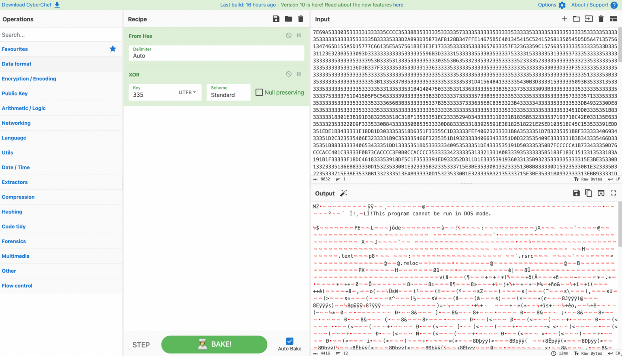Maximise the output pane
The image size is (622, 356).
click(613, 193)
